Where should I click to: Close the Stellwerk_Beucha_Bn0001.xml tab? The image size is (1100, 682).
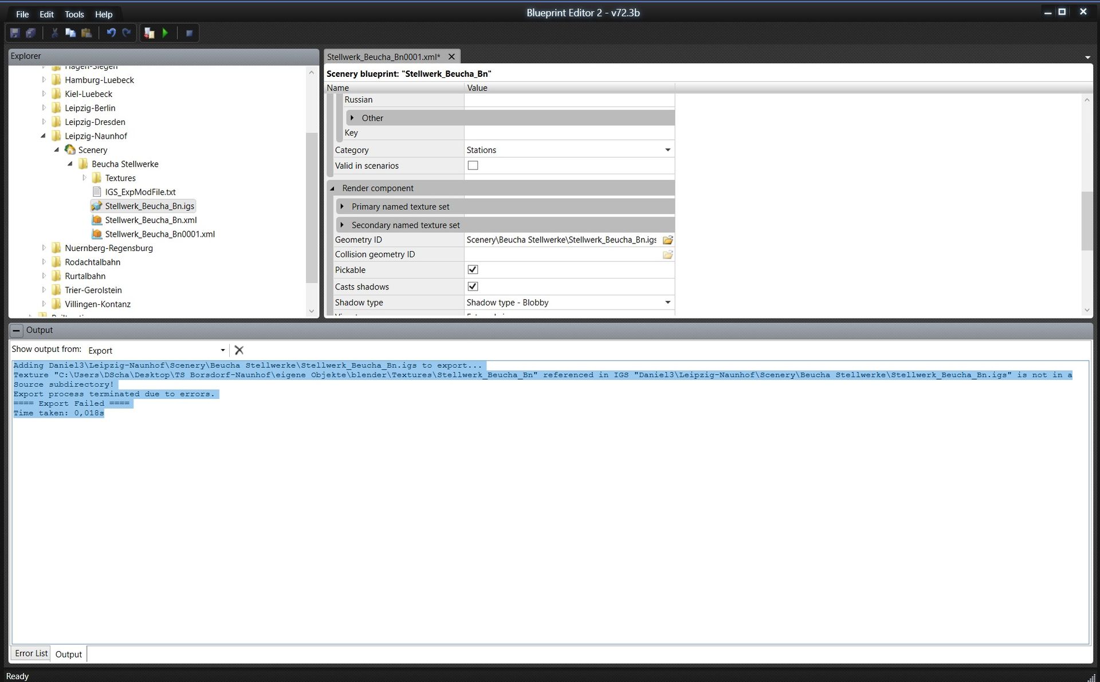451,57
